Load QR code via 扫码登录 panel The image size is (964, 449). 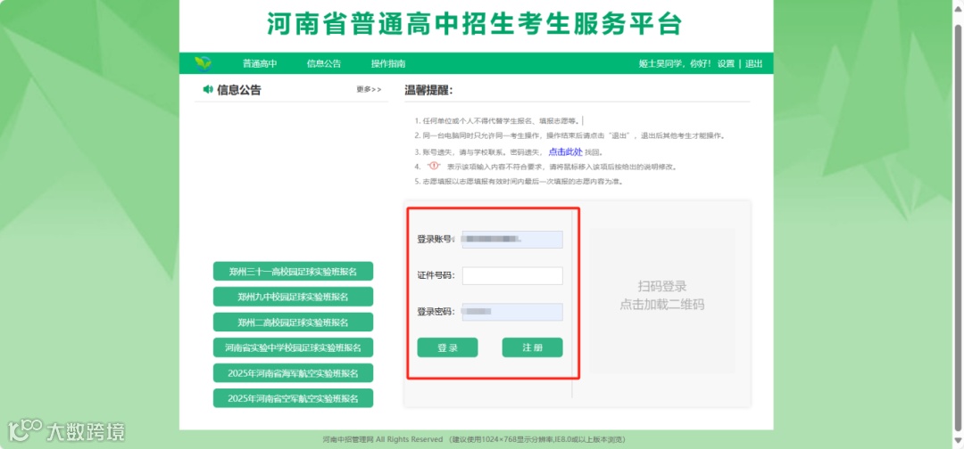pyautogui.click(x=661, y=300)
